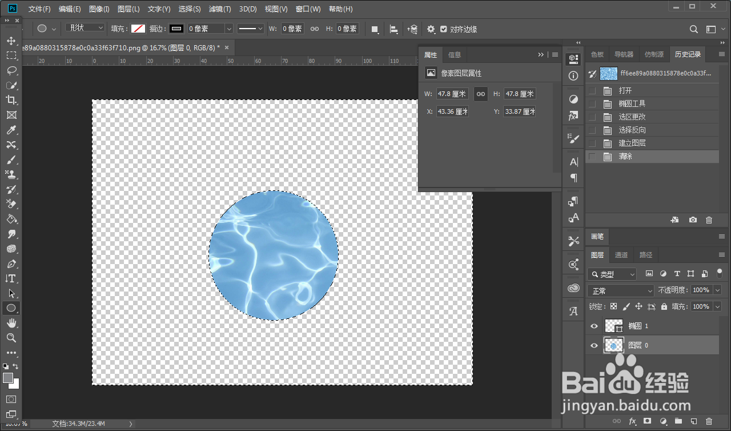
Task: Delete layer with Layers panel trash
Action: click(x=709, y=421)
